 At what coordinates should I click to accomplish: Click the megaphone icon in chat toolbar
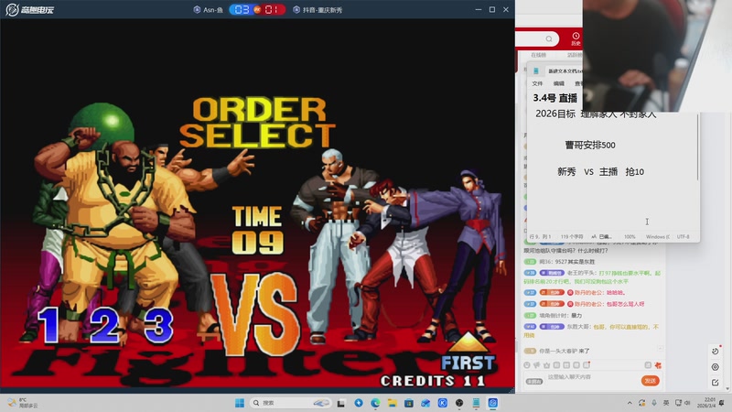[x=536, y=365]
